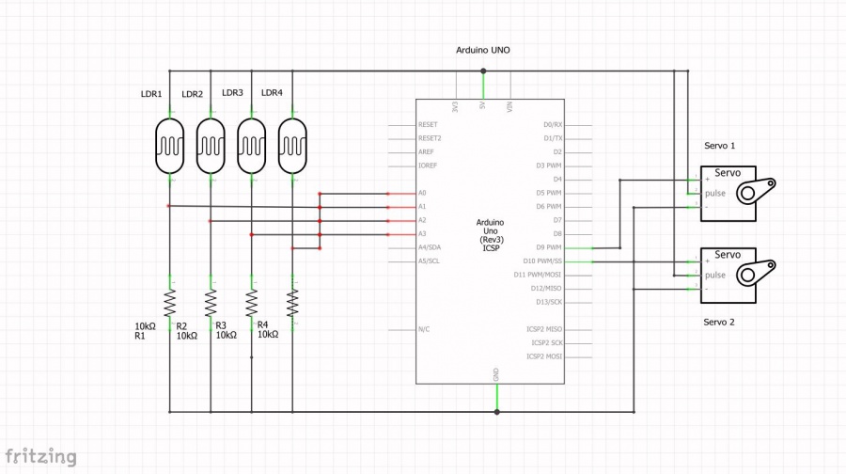Click the GND pin below Arduino

click(x=496, y=374)
